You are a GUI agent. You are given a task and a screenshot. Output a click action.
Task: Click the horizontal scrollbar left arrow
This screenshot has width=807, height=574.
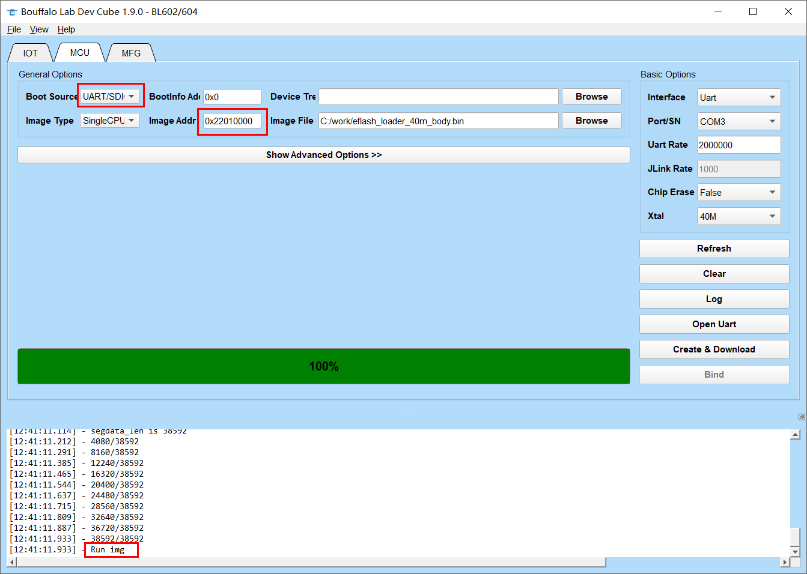point(12,562)
